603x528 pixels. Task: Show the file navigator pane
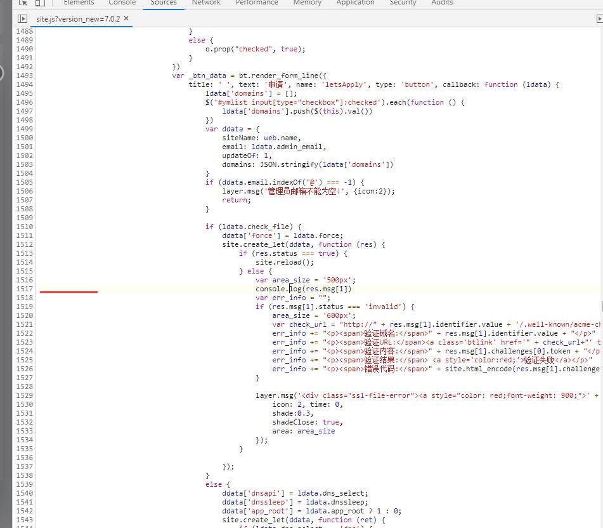tap(23, 18)
